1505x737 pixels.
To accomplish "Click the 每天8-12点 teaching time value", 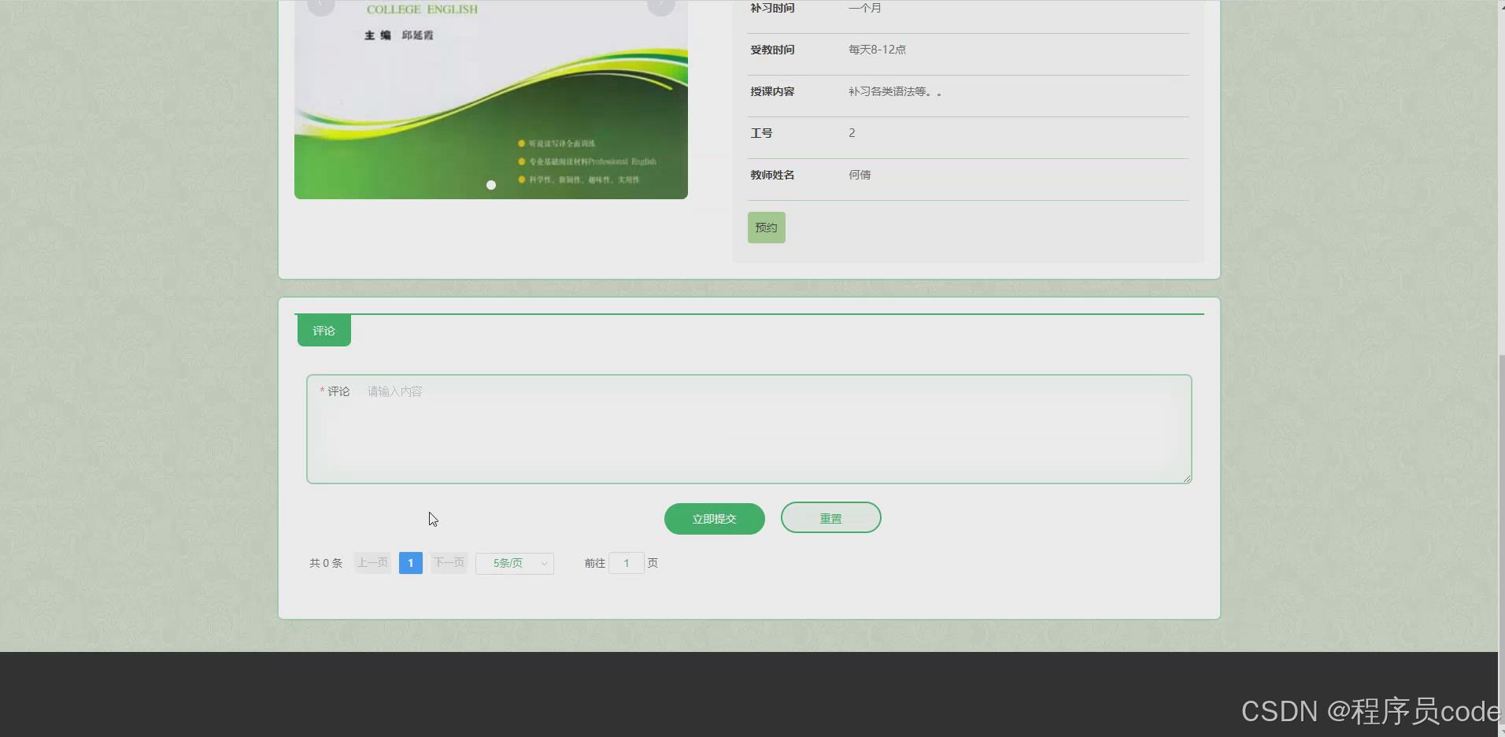I will click(877, 50).
